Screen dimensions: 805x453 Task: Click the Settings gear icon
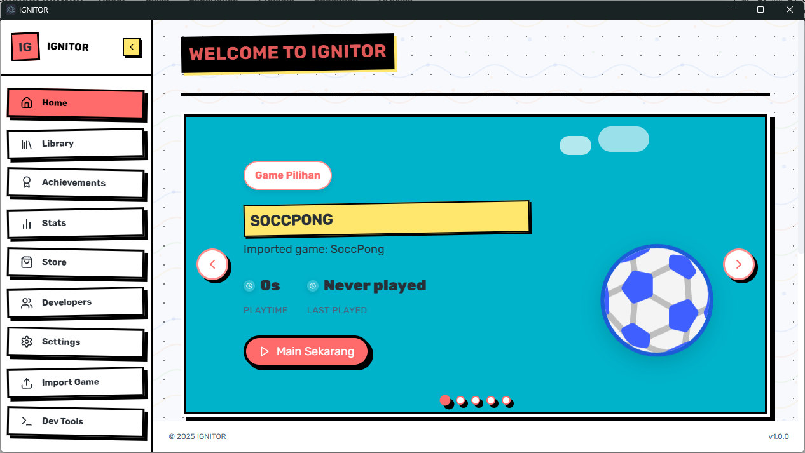pyautogui.click(x=27, y=341)
